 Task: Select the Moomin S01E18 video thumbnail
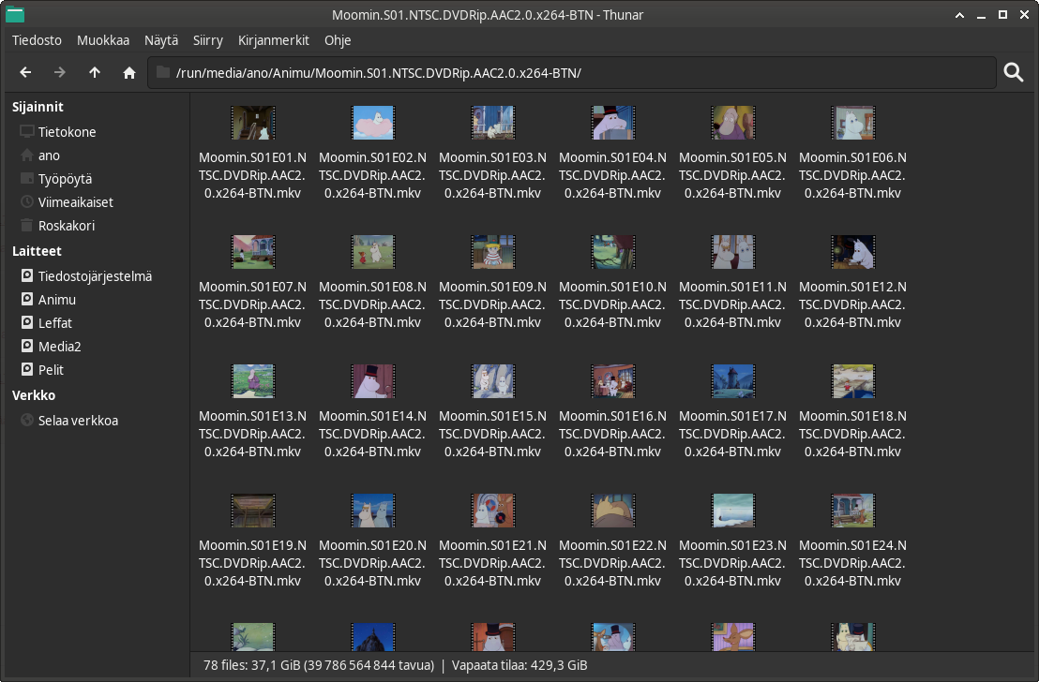coord(852,380)
